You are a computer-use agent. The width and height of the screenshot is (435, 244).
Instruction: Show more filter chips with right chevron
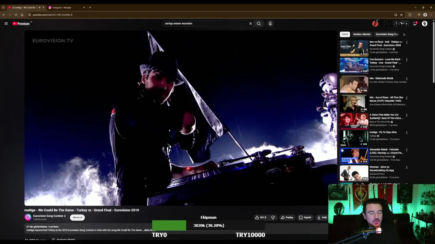click(x=404, y=34)
